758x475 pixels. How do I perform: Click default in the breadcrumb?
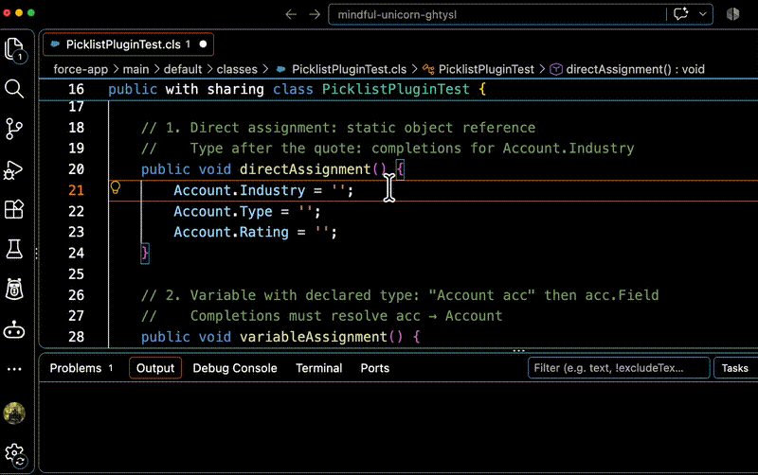click(183, 69)
